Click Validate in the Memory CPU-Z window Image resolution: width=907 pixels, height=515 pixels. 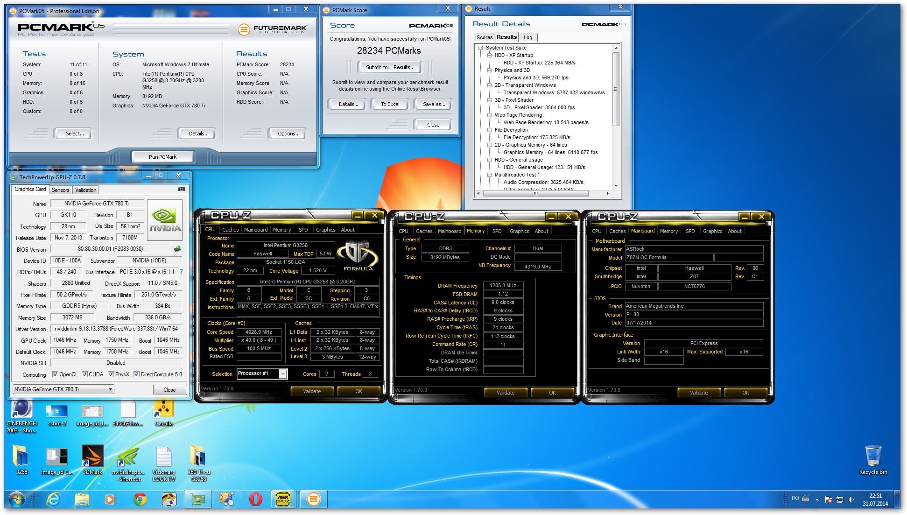(505, 393)
